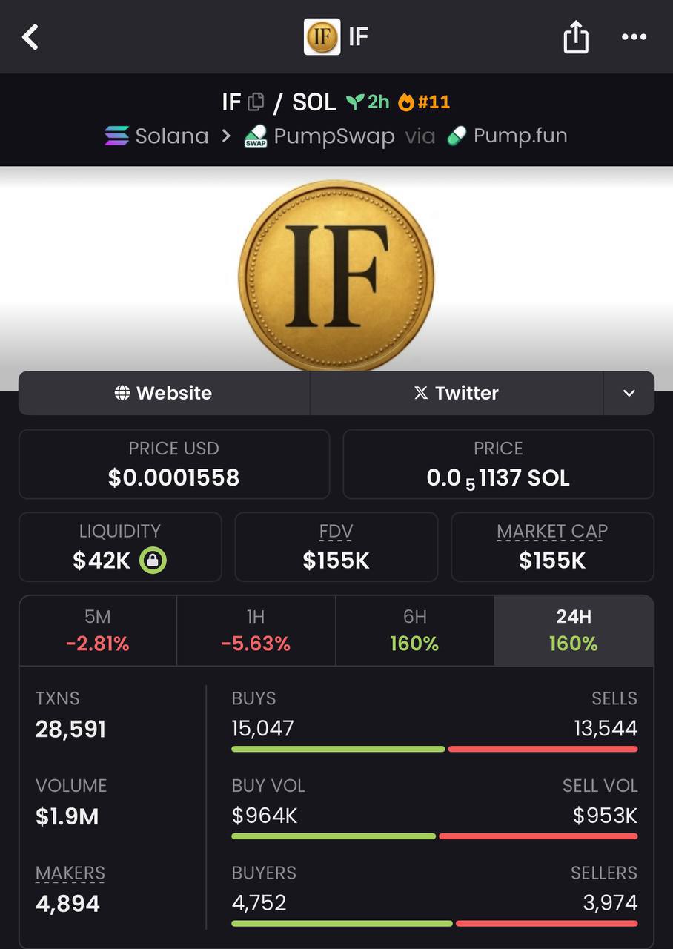The width and height of the screenshot is (673, 949).
Task: Tap the large IF gold coin image
Action: click(x=336, y=276)
